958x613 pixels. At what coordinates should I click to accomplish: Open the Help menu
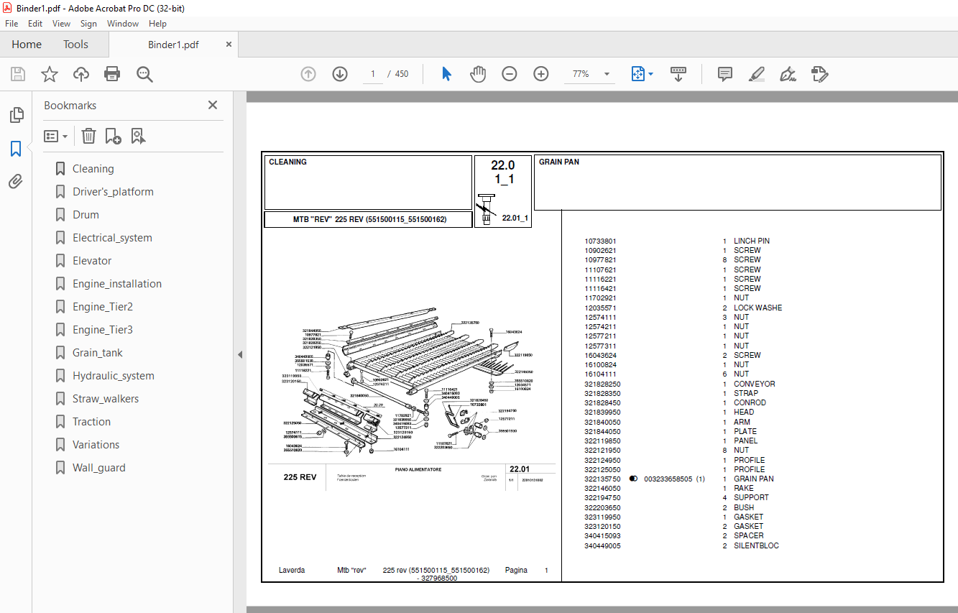(x=157, y=24)
